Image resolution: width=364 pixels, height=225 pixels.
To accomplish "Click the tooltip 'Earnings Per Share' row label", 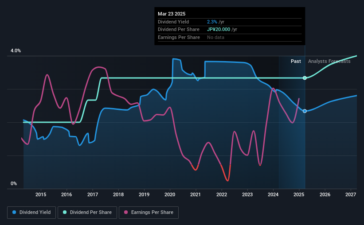I will [x=179, y=37].
